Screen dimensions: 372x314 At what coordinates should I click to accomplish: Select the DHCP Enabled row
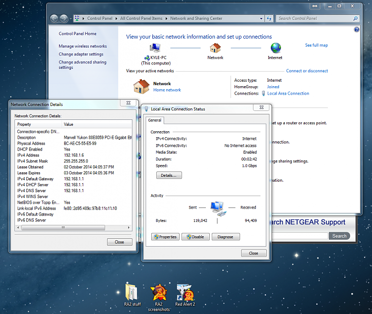pos(73,149)
